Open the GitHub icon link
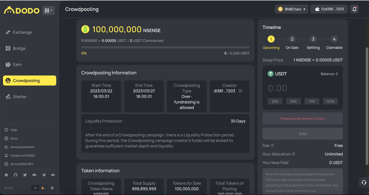Viewport: 369px width, 195px height. click(15, 175)
